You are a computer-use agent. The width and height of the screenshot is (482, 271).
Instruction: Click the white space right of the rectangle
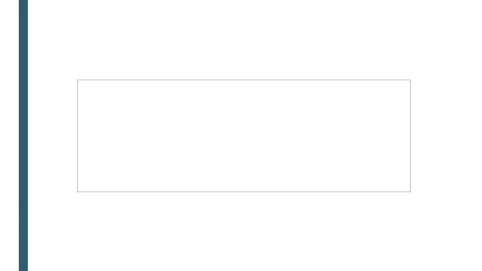tap(446, 136)
